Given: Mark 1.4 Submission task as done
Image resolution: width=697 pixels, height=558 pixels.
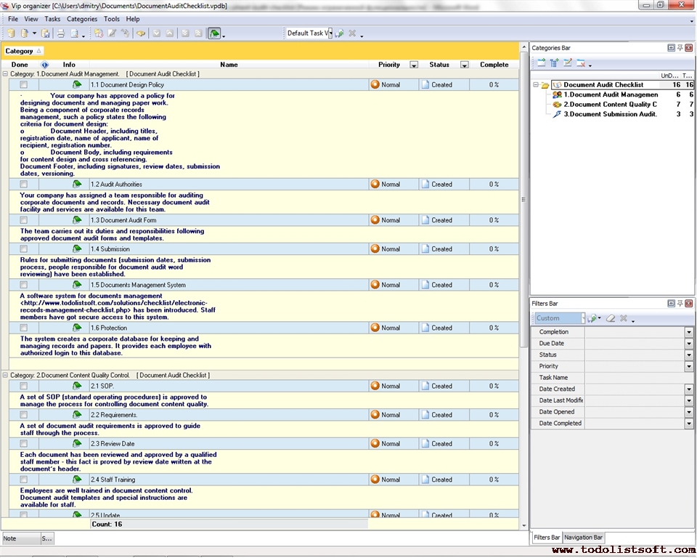Looking at the screenshot, I should coord(23,249).
